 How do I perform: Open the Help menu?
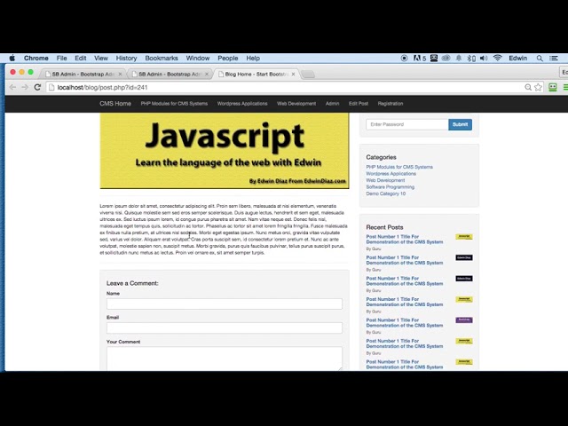coord(253,58)
